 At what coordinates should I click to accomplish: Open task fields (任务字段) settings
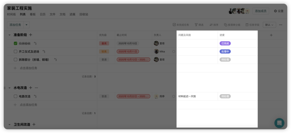click(x=247, y=25)
